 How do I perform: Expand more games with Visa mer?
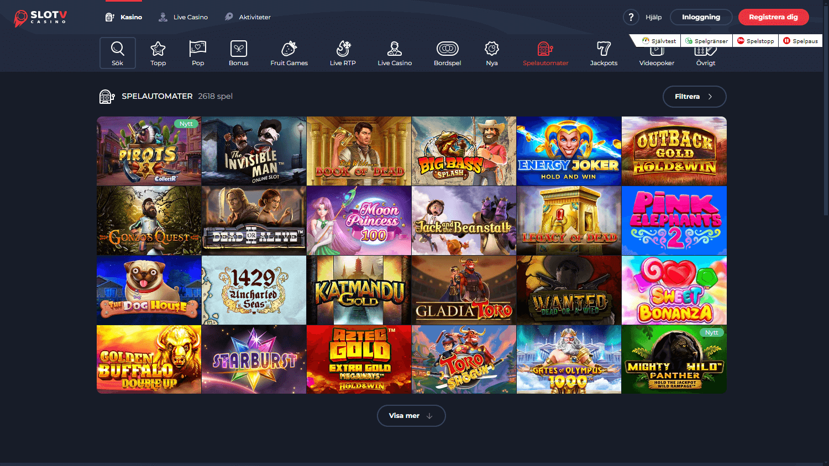(411, 416)
